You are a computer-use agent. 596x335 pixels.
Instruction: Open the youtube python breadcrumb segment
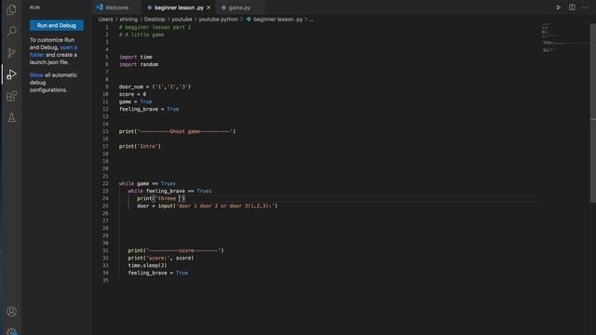(218, 19)
